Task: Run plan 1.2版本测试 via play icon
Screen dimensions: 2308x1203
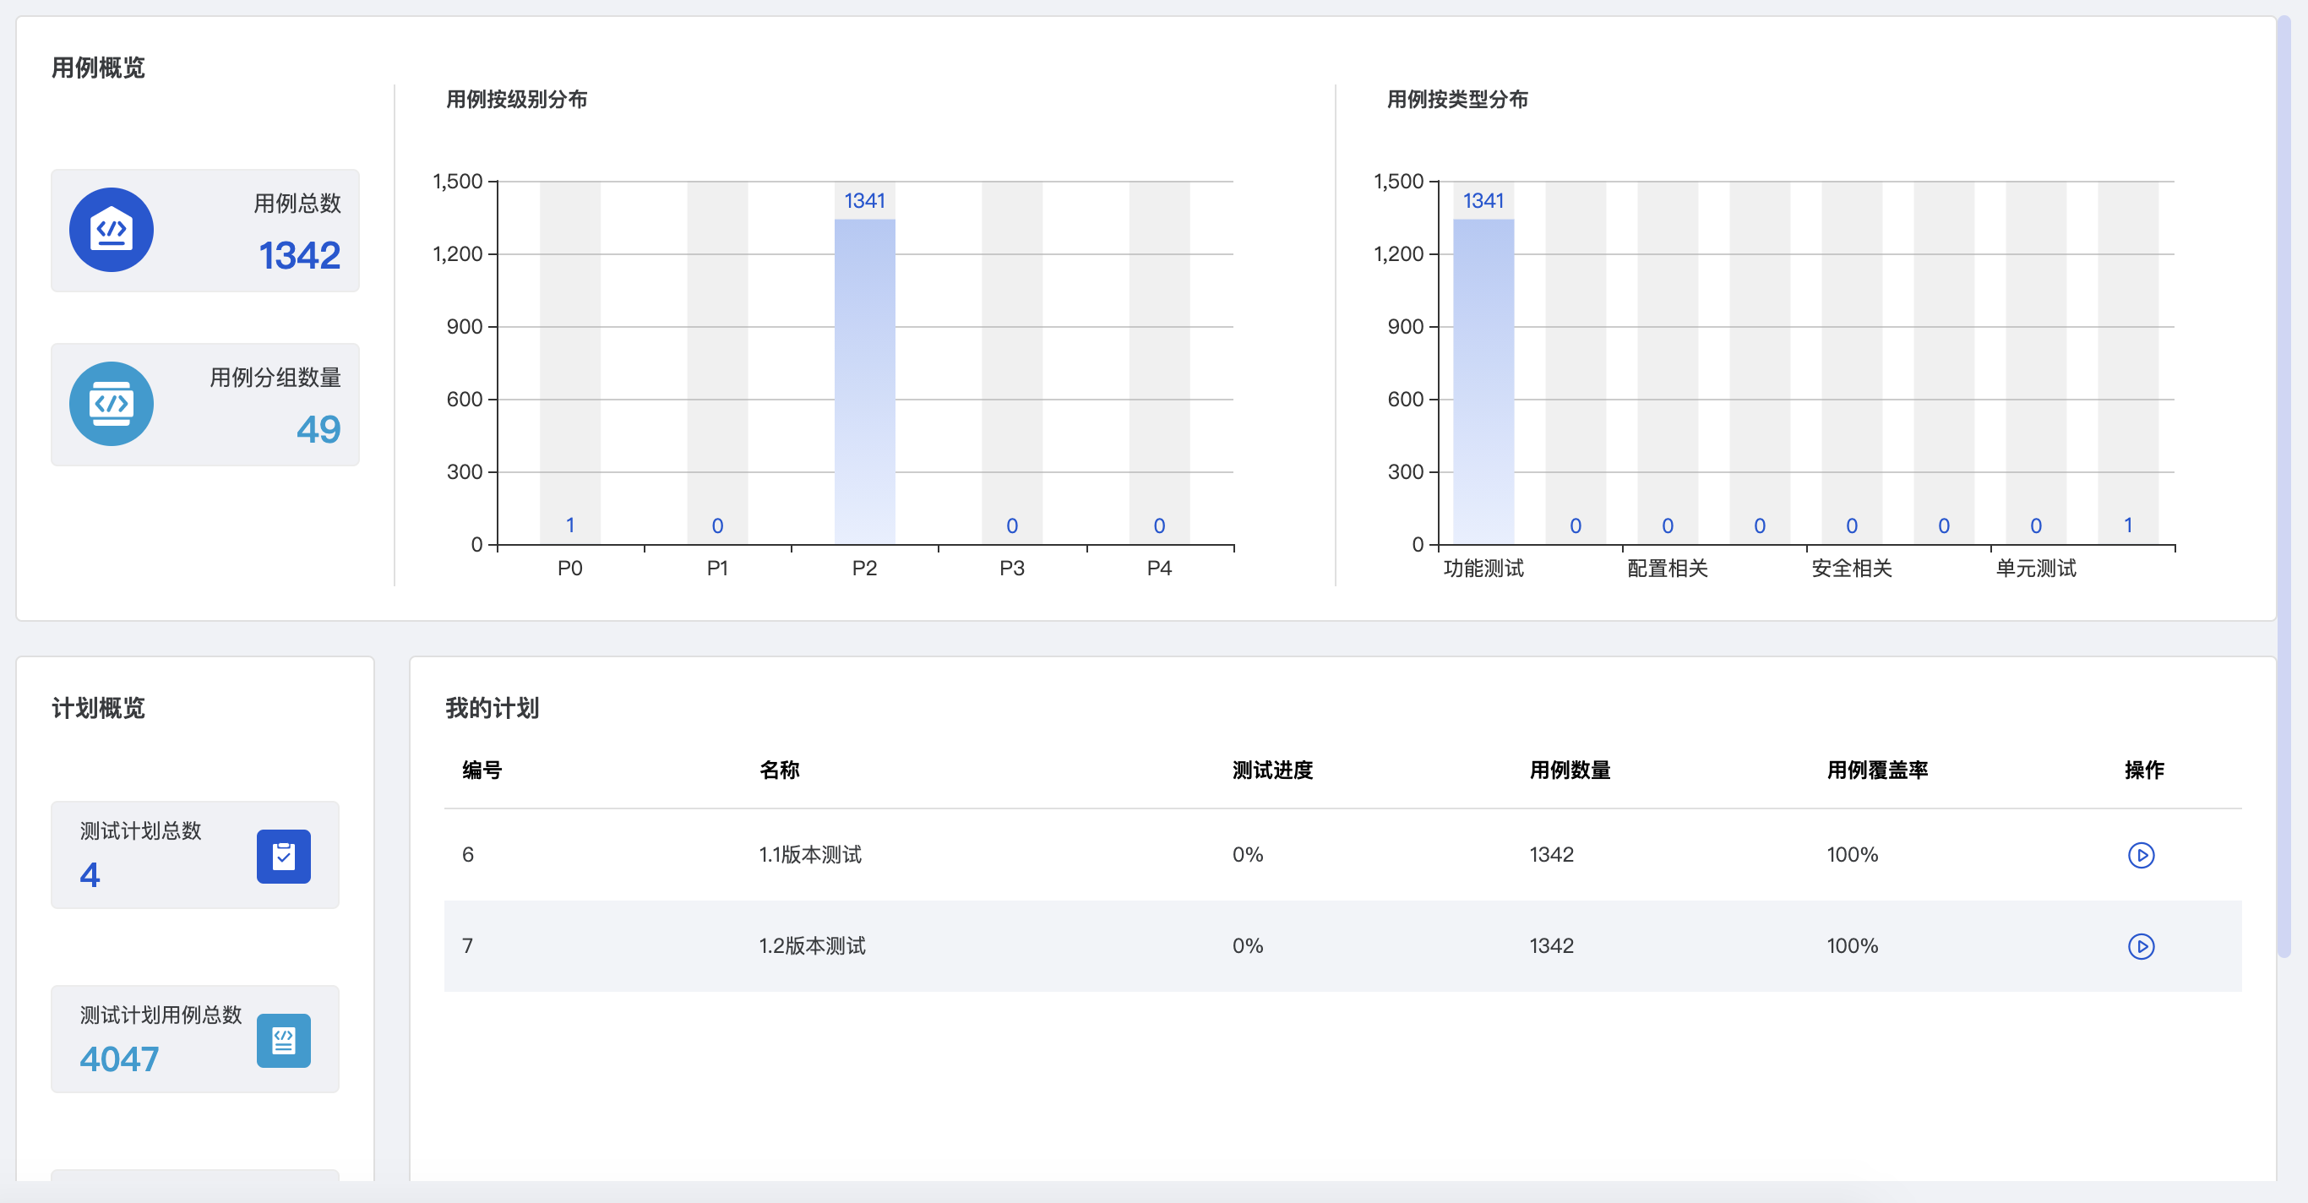Action: (x=2141, y=947)
